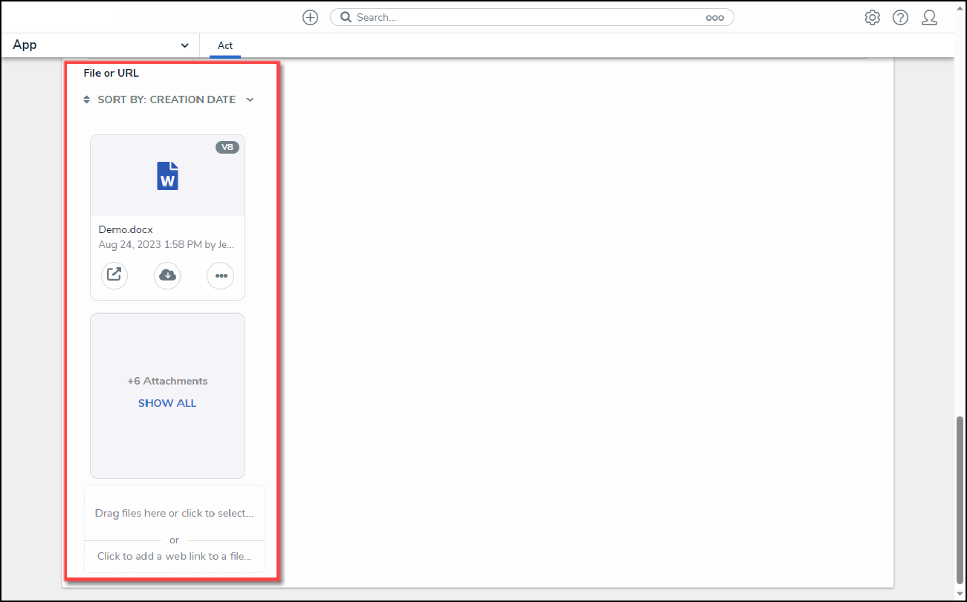Open the help question mark icon
Screen dimensions: 967x602
coord(900,18)
